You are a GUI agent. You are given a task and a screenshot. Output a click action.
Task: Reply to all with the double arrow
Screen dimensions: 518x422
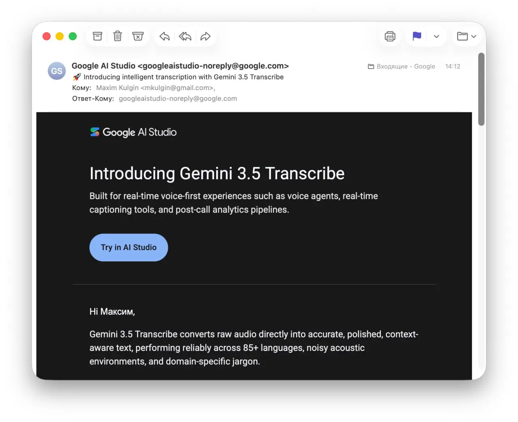coord(185,36)
